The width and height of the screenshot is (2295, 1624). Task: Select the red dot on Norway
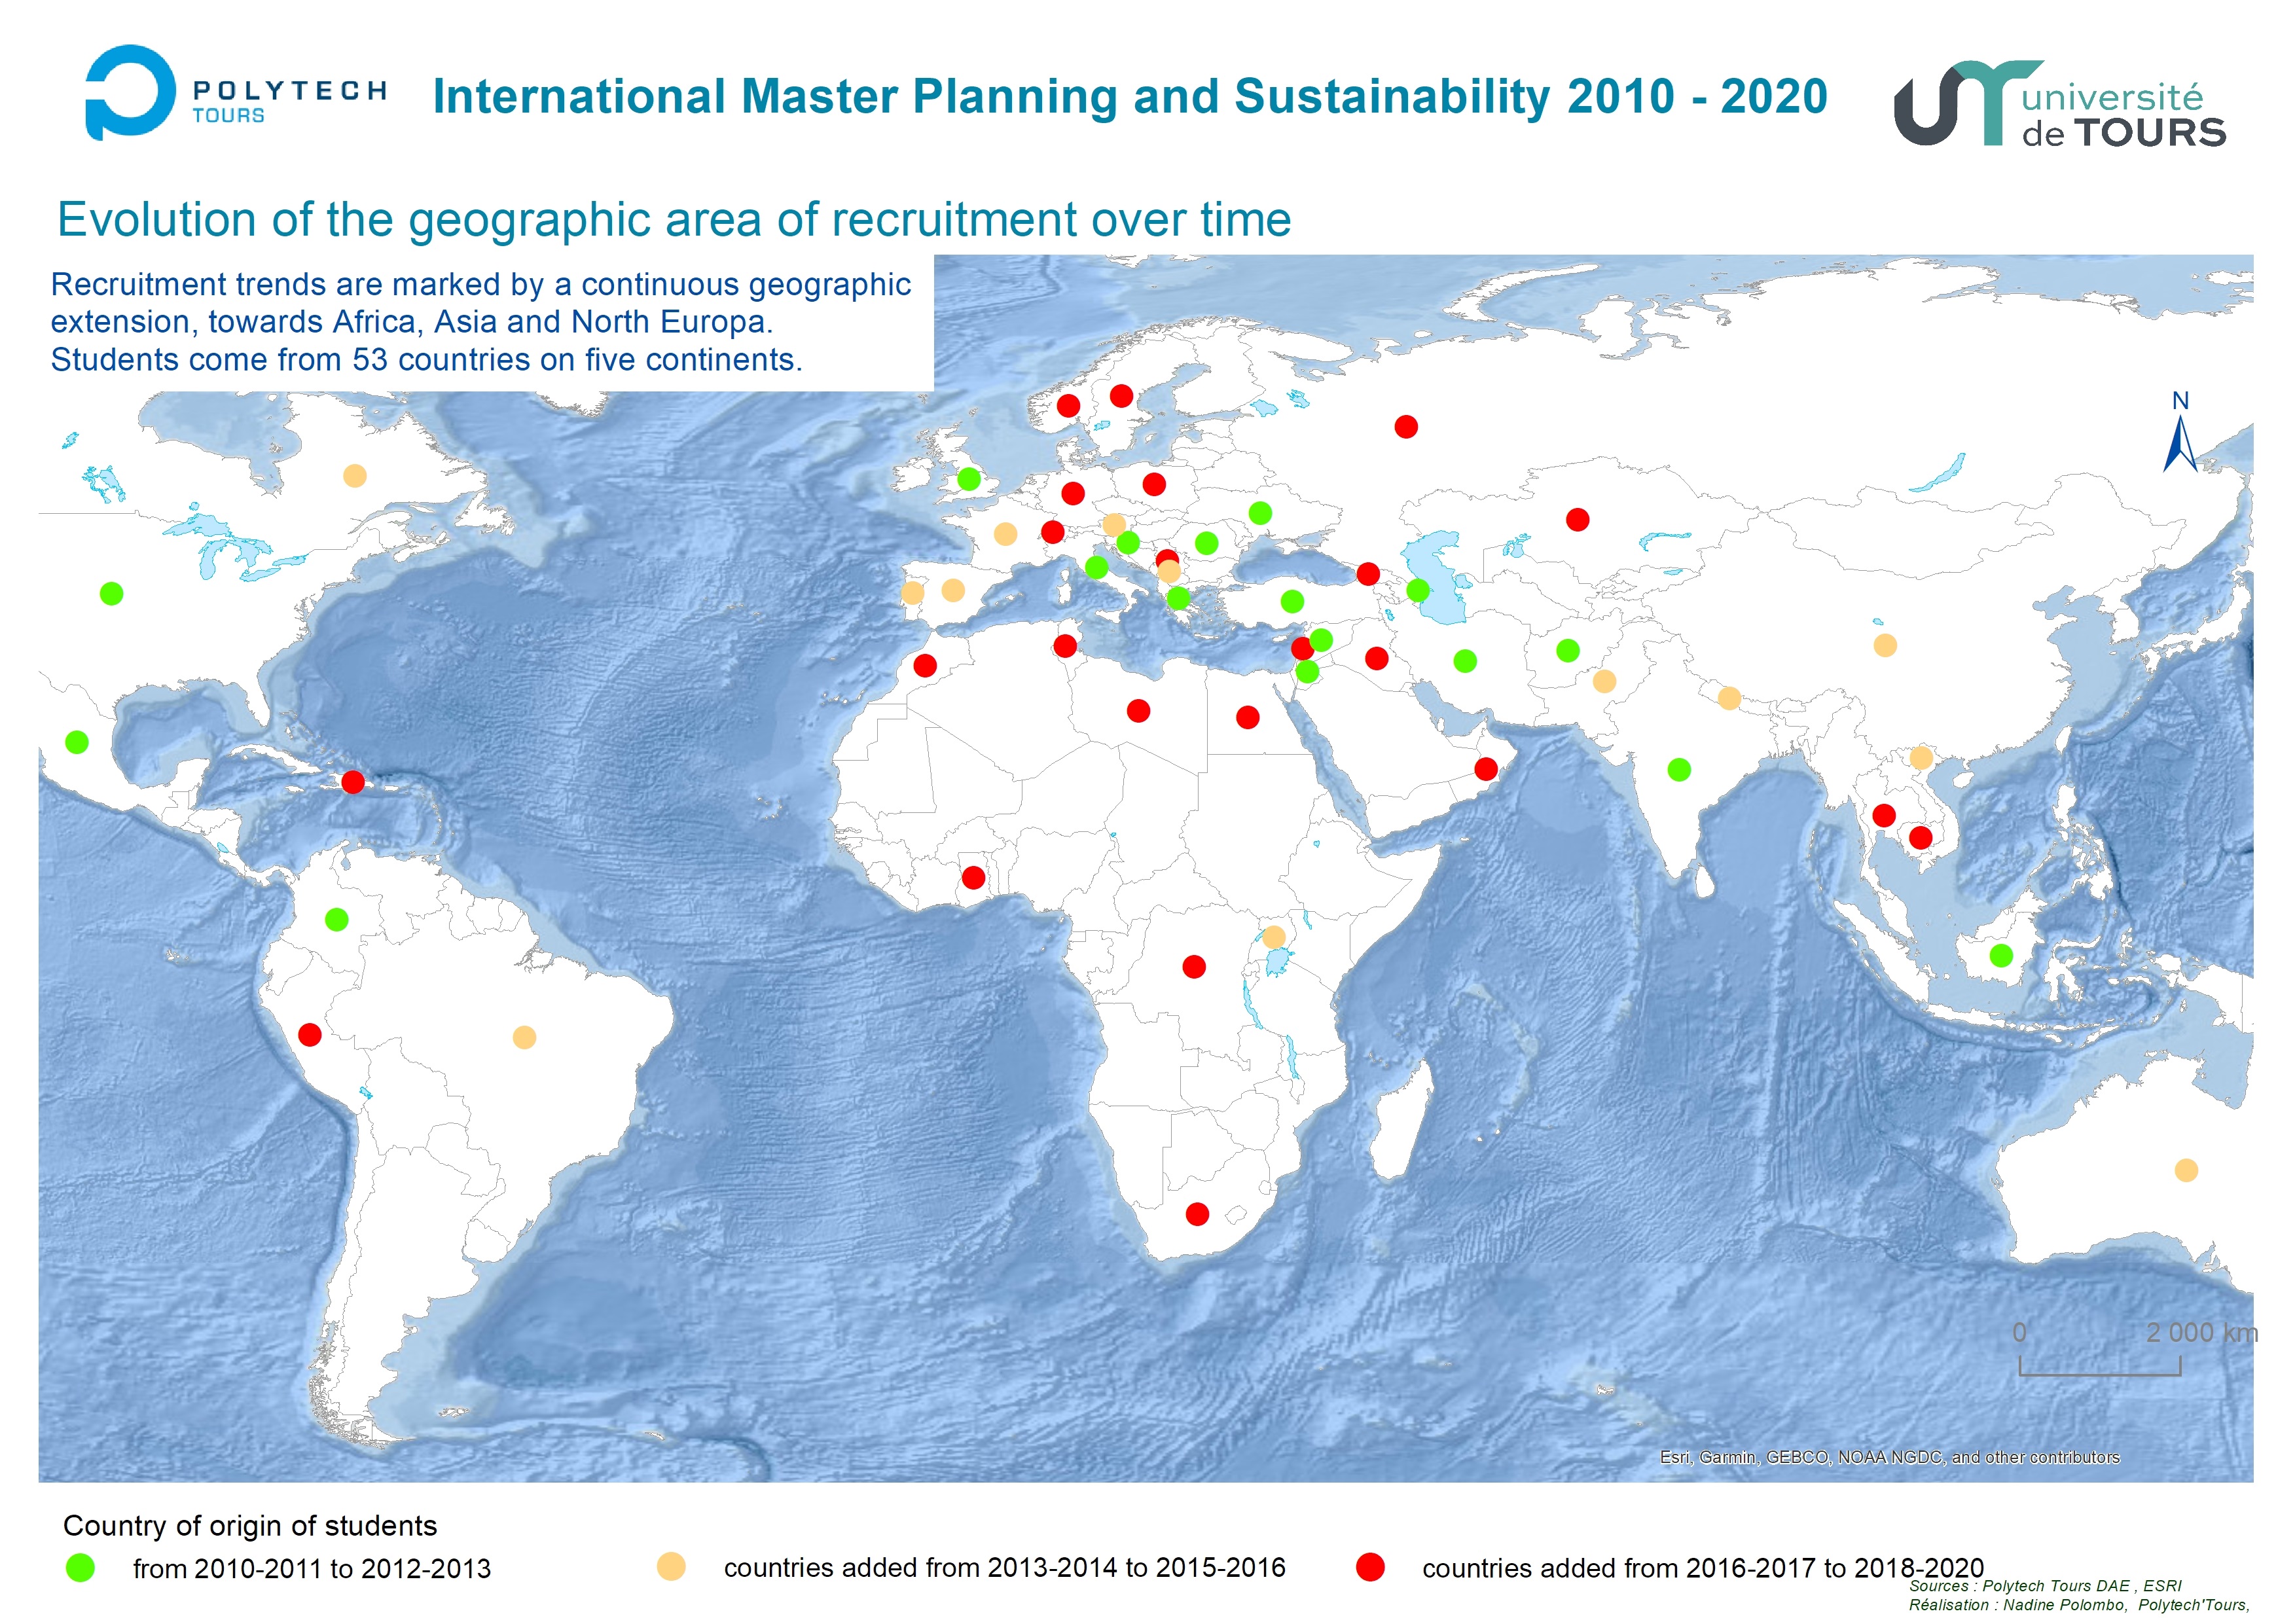tap(1068, 406)
